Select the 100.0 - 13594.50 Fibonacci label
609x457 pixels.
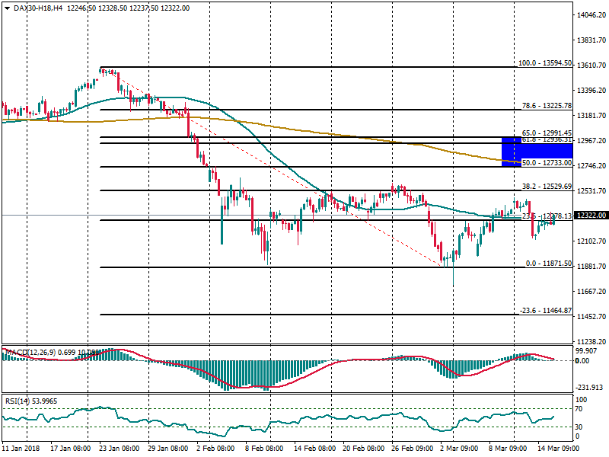(x=544, y=63)
